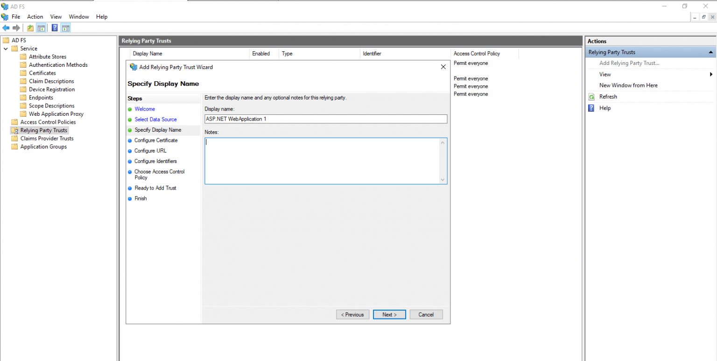Select the Ready to Add Trust step
The width and height of the screenshot is (717, 361).
[155, 188]
